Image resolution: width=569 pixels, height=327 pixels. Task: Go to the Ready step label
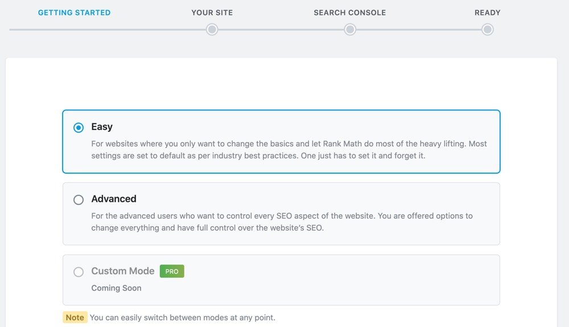(488, 13)
